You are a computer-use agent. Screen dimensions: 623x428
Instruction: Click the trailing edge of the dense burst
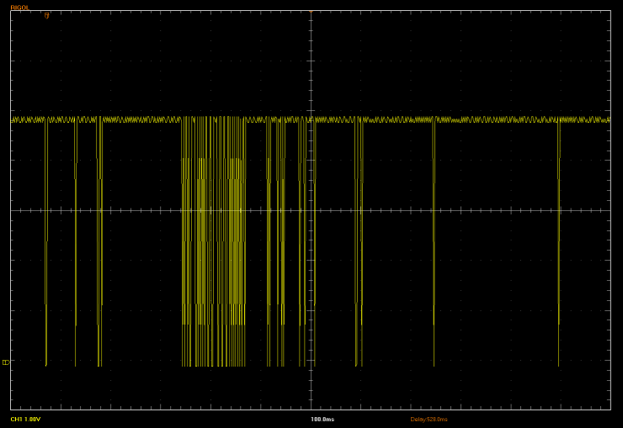[244, 244]
